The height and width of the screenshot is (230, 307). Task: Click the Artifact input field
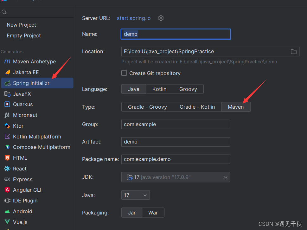pos(176,142)
